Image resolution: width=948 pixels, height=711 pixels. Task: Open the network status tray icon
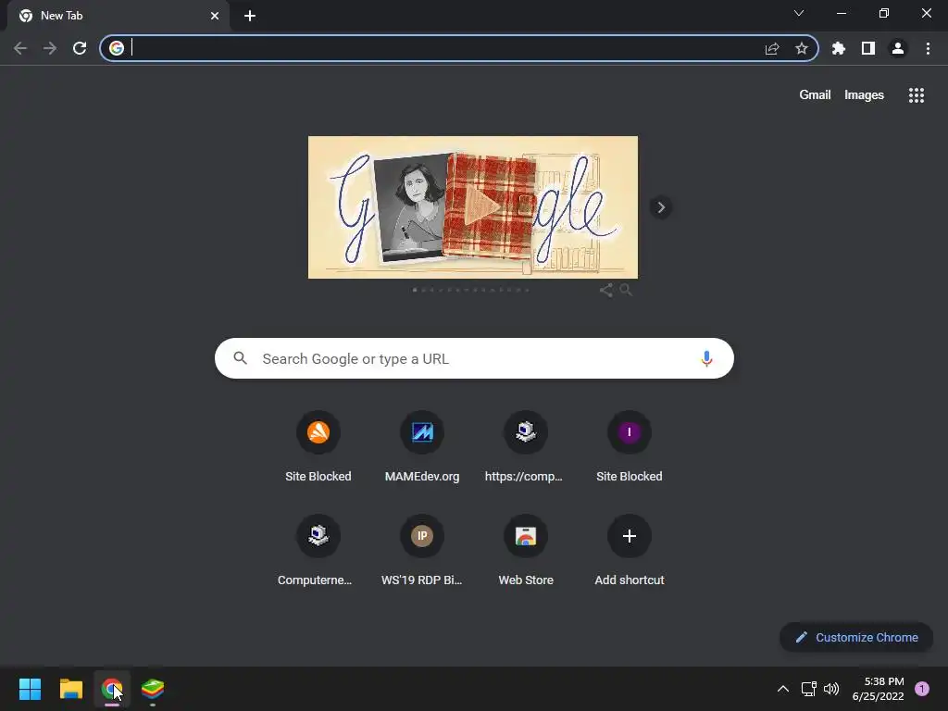tap(809, 689)
